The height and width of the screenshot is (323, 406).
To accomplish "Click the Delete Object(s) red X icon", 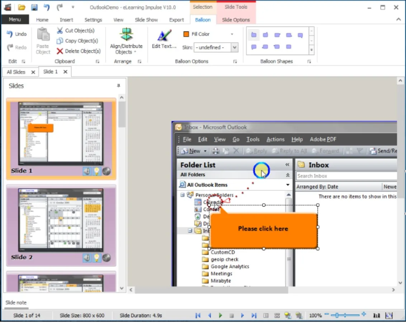I will 60,51.
